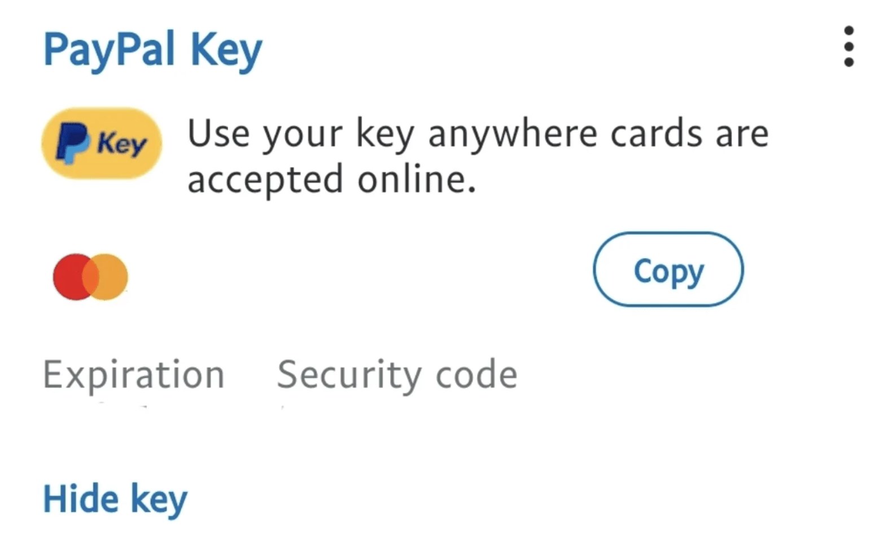Click the Mastercard logo
896x535 pixels.
click(90, 277)
